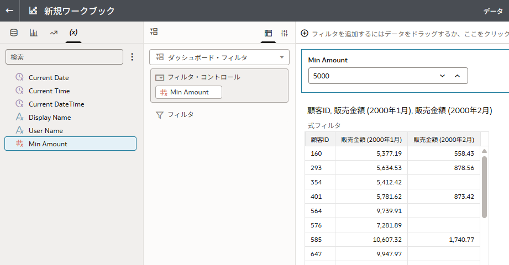509x265 pixels.
Task: Click the text-type icon next to User Name
Action: click(19, 130)
